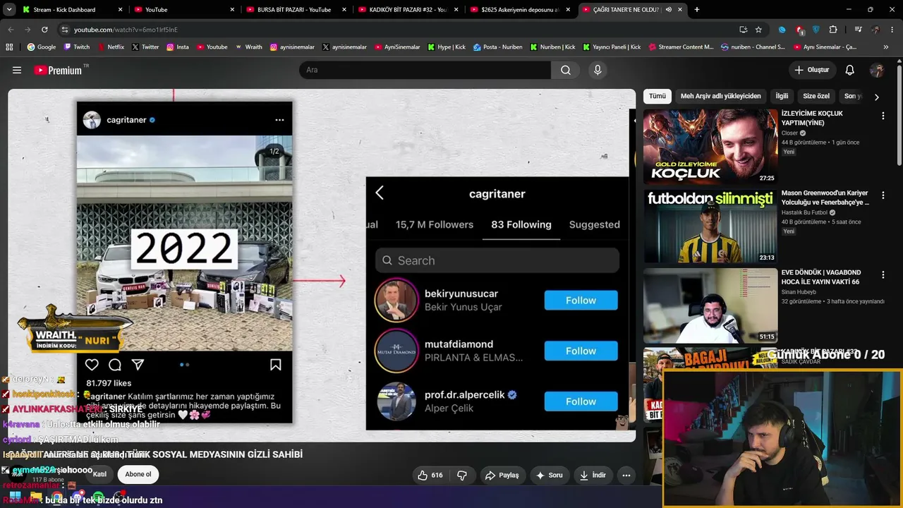Click the YouTube search magnifier button
The height and width of the screenshot is (508, 903).
click(566, 70)
